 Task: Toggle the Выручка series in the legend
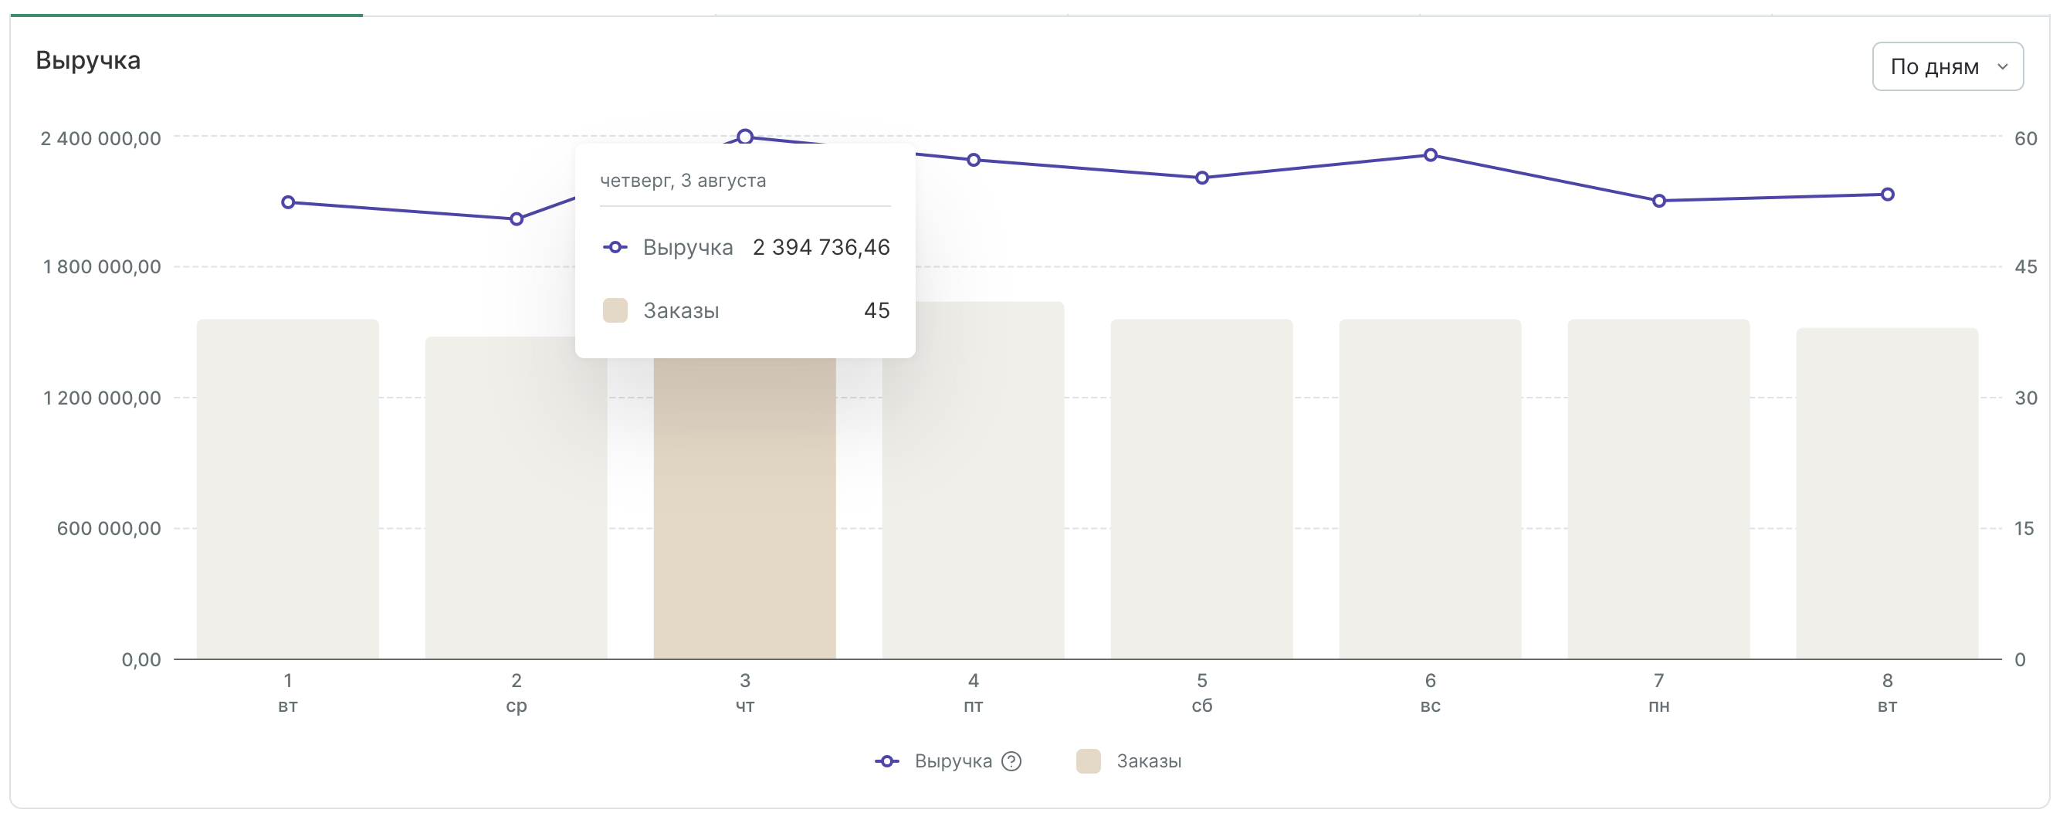(x=947, y=761)
